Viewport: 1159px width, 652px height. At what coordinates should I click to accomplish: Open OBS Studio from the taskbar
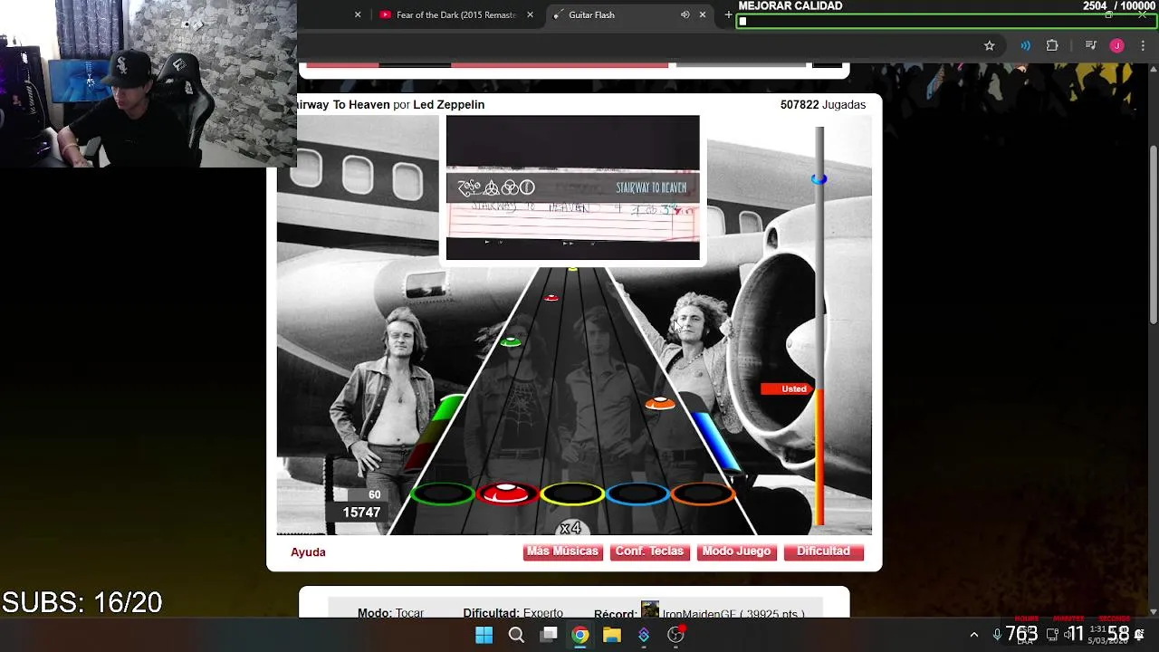pos(675,635)
